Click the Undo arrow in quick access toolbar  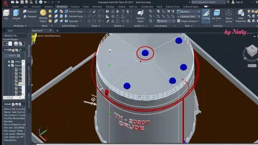click(x=46, y=2)
